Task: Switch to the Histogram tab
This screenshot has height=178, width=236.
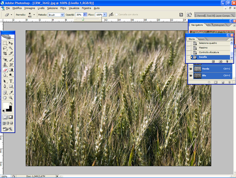Action: [219, 25]
